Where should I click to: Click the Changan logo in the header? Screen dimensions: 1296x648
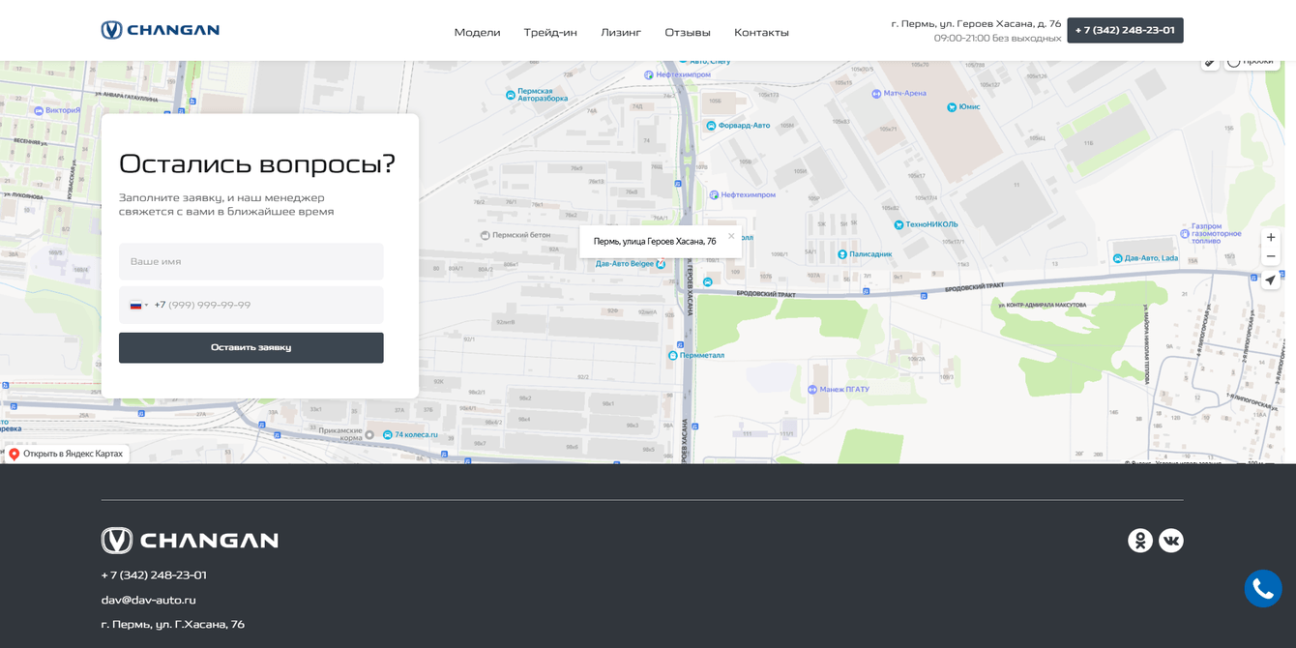[161, 30]
